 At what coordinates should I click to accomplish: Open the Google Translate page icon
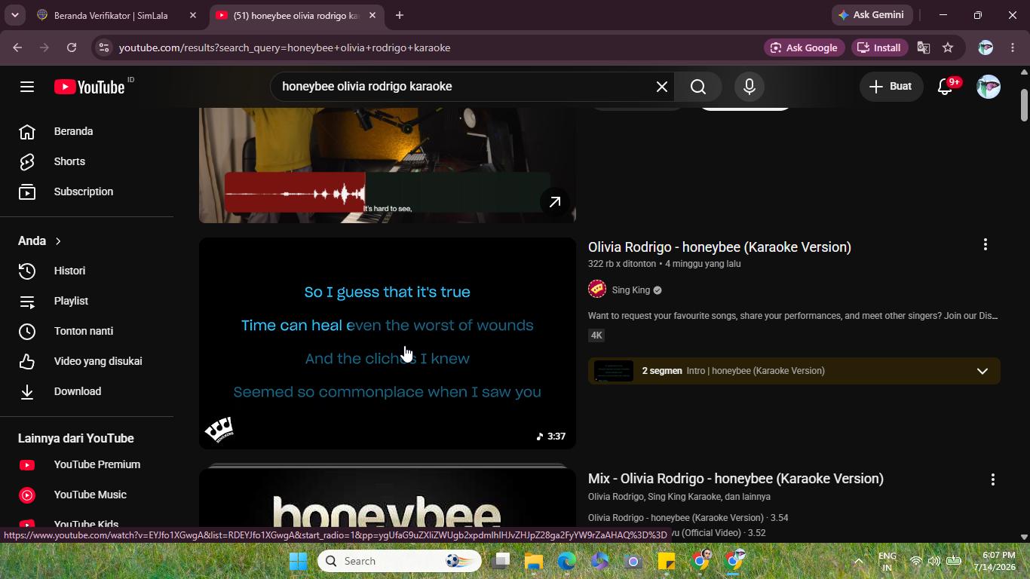[x=924, y=47]
